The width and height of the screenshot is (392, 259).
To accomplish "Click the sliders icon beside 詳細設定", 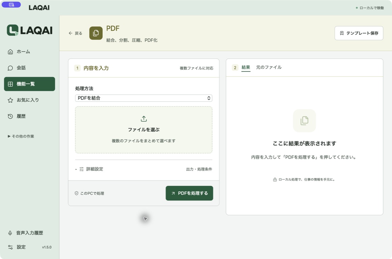I will [81, 169].
